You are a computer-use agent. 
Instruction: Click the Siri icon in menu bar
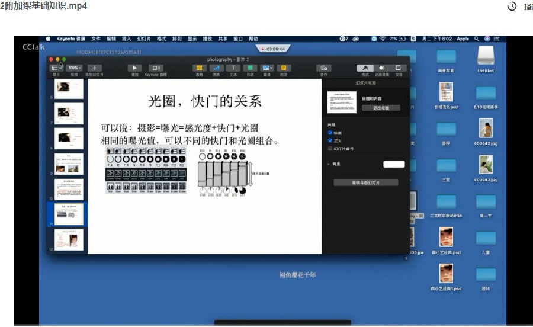487,39
